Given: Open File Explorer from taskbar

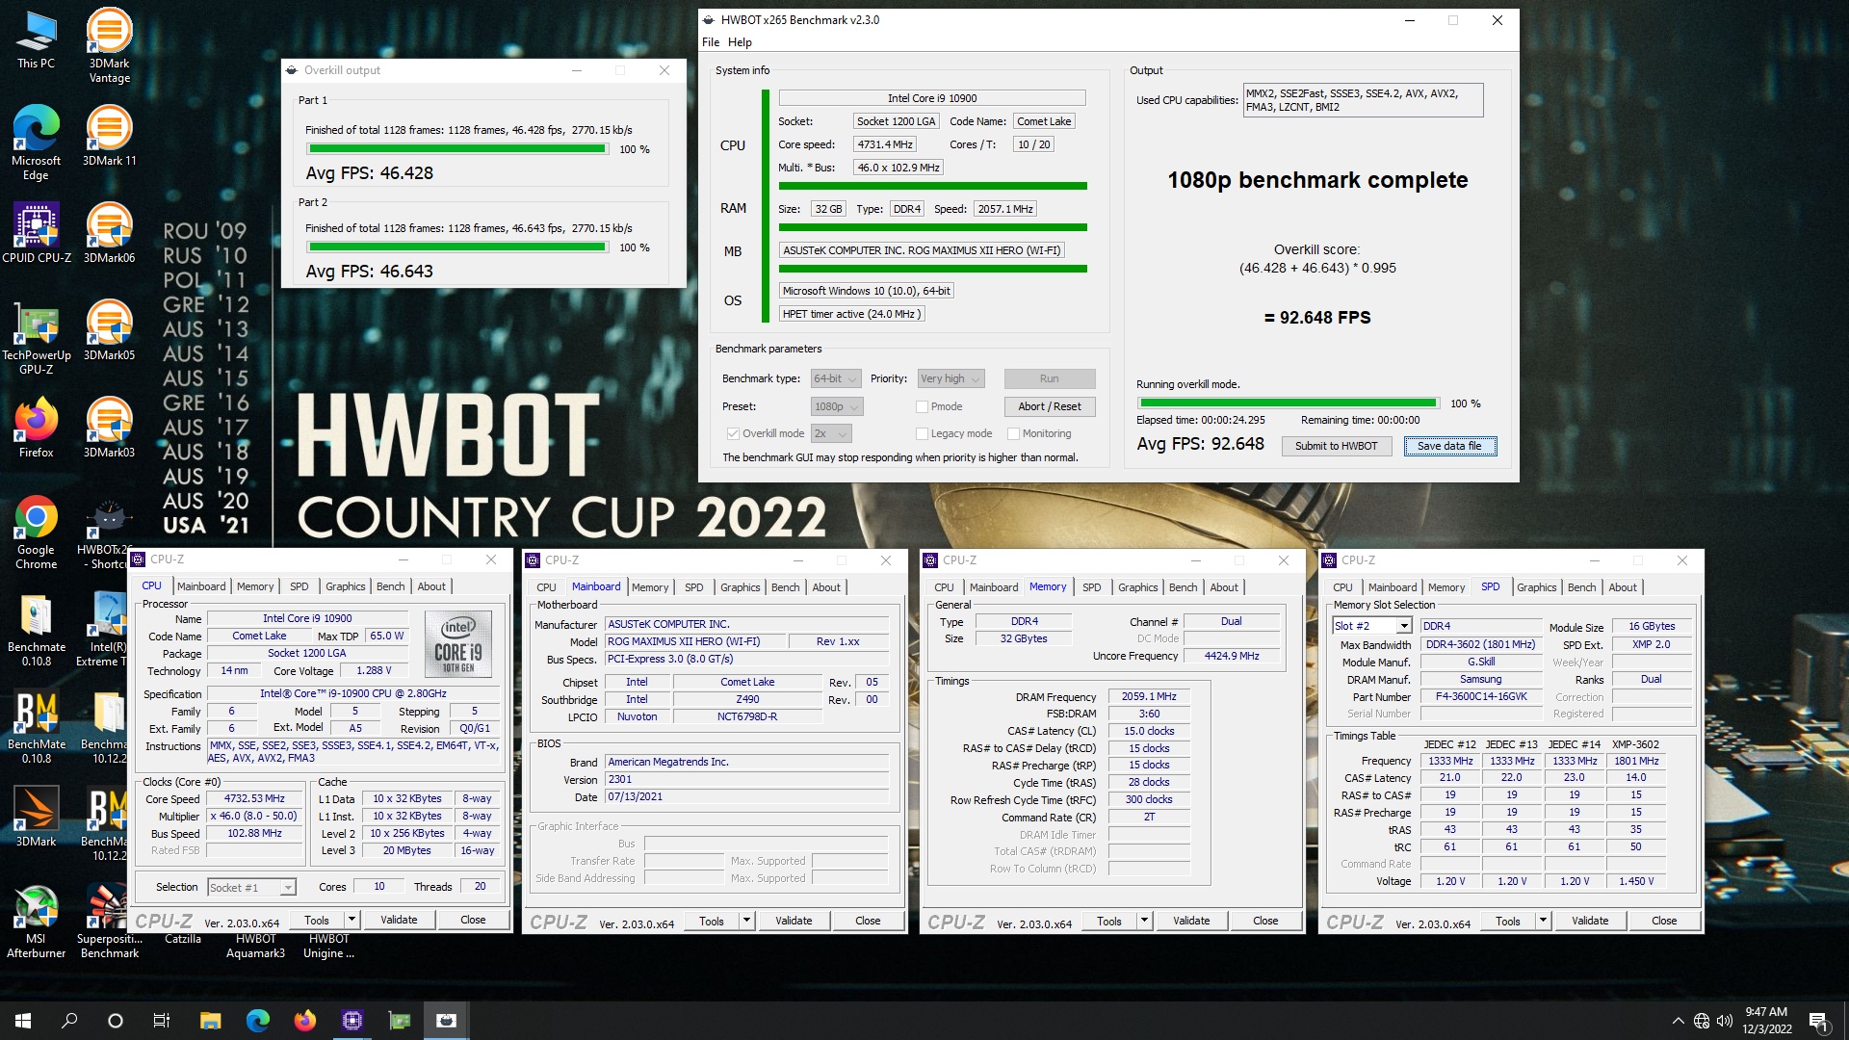Looking at the screenshot, I should click(210, 1021).
